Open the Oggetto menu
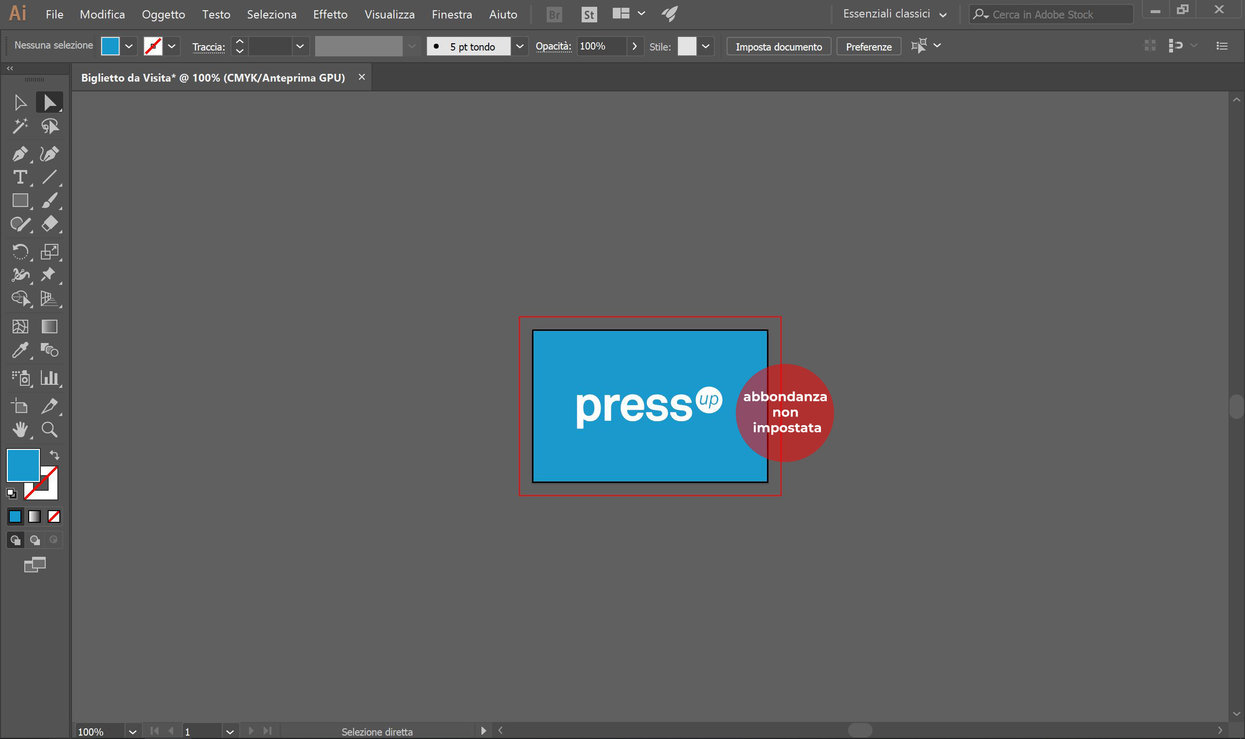Screen dimensions: 1245x739 tap(163, 15)
